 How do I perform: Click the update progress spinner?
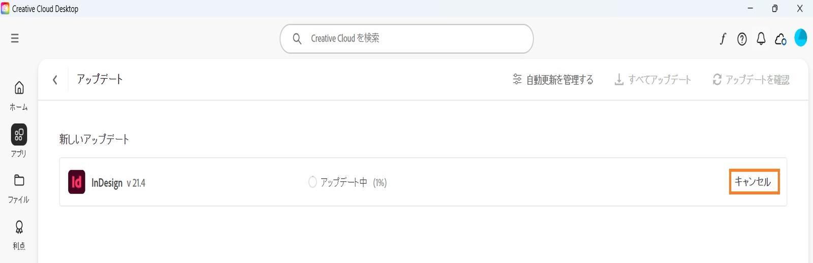[x=312, y=182]
